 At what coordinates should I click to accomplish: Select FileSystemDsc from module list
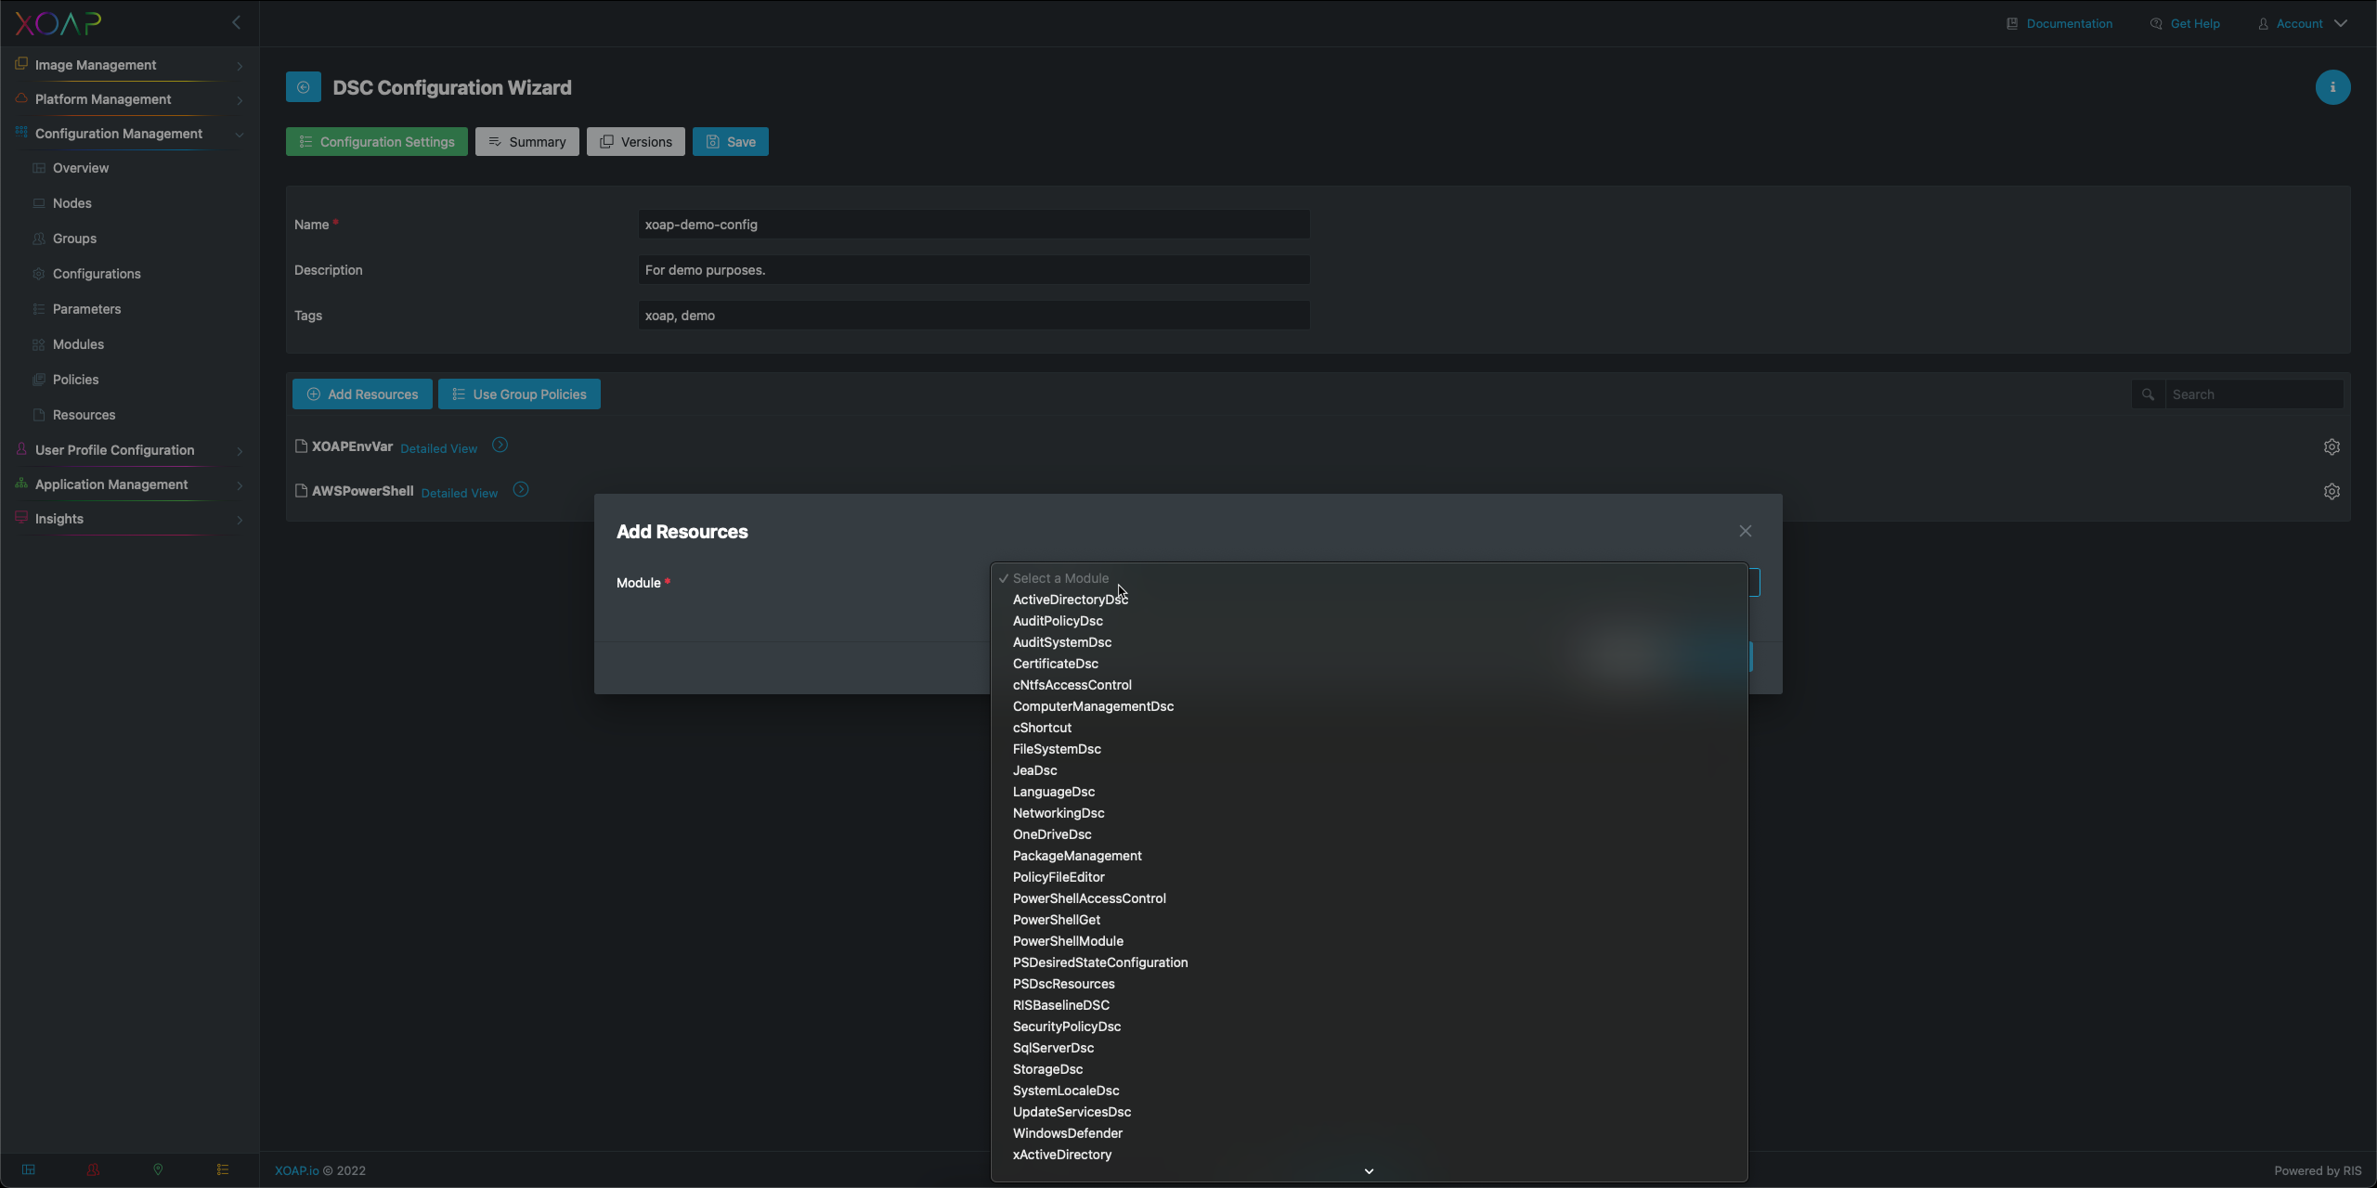point(1057,750)
